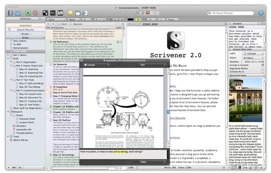Viewport: 271px width, 173px height.
Task: Select Character Sheet in the binder
Action: [27, 119]
